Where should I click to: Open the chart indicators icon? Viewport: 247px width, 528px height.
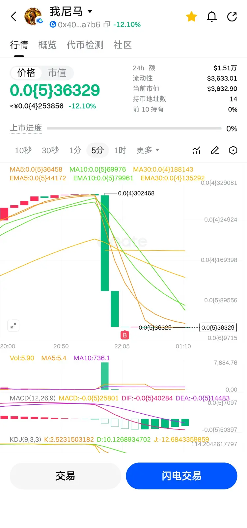pyautogui.click(x=196, y=150)
